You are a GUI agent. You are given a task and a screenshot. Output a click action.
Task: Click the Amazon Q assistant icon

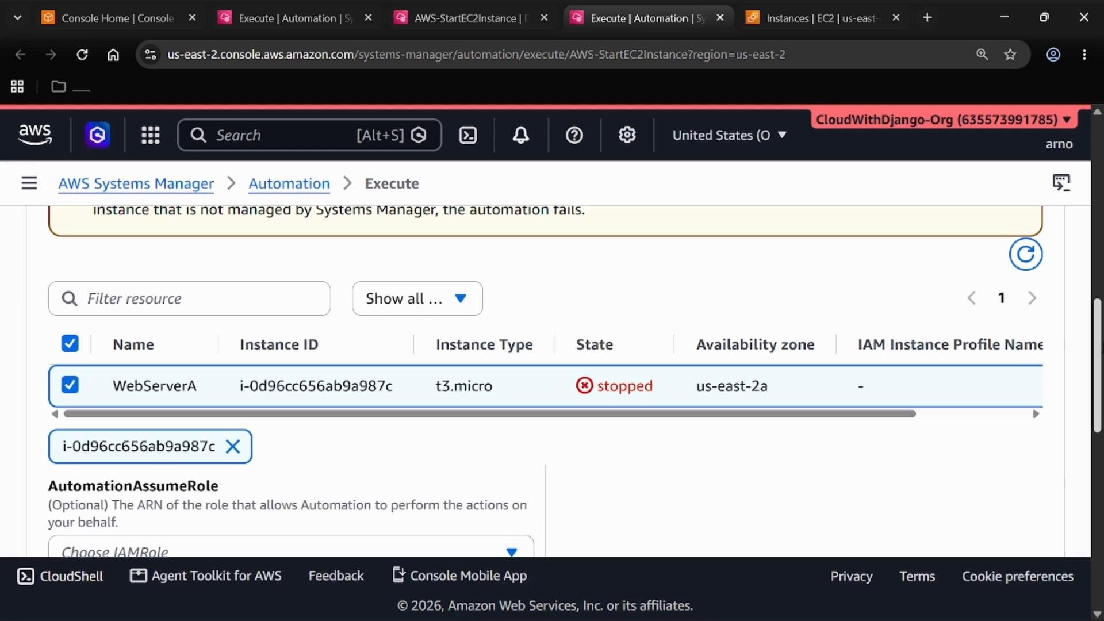coord(97,135)
